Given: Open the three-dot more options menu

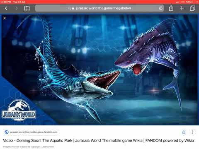Looking at the screenshot, I should click(192, 132).
